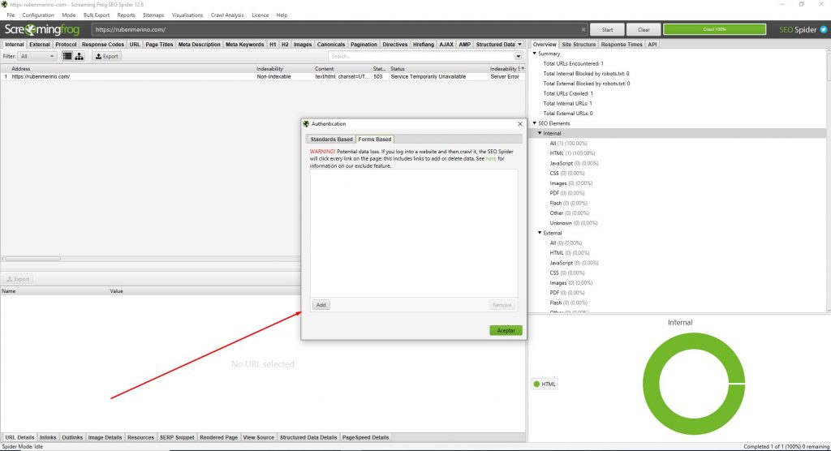Open the Filter All dropdown
The image size is (831, 451).
pos(38,57)
